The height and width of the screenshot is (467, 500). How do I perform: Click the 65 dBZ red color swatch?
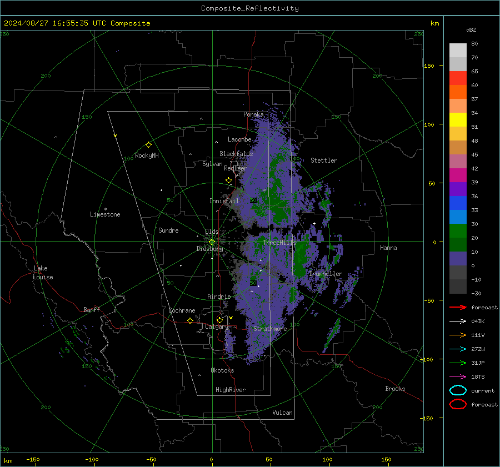458,78
